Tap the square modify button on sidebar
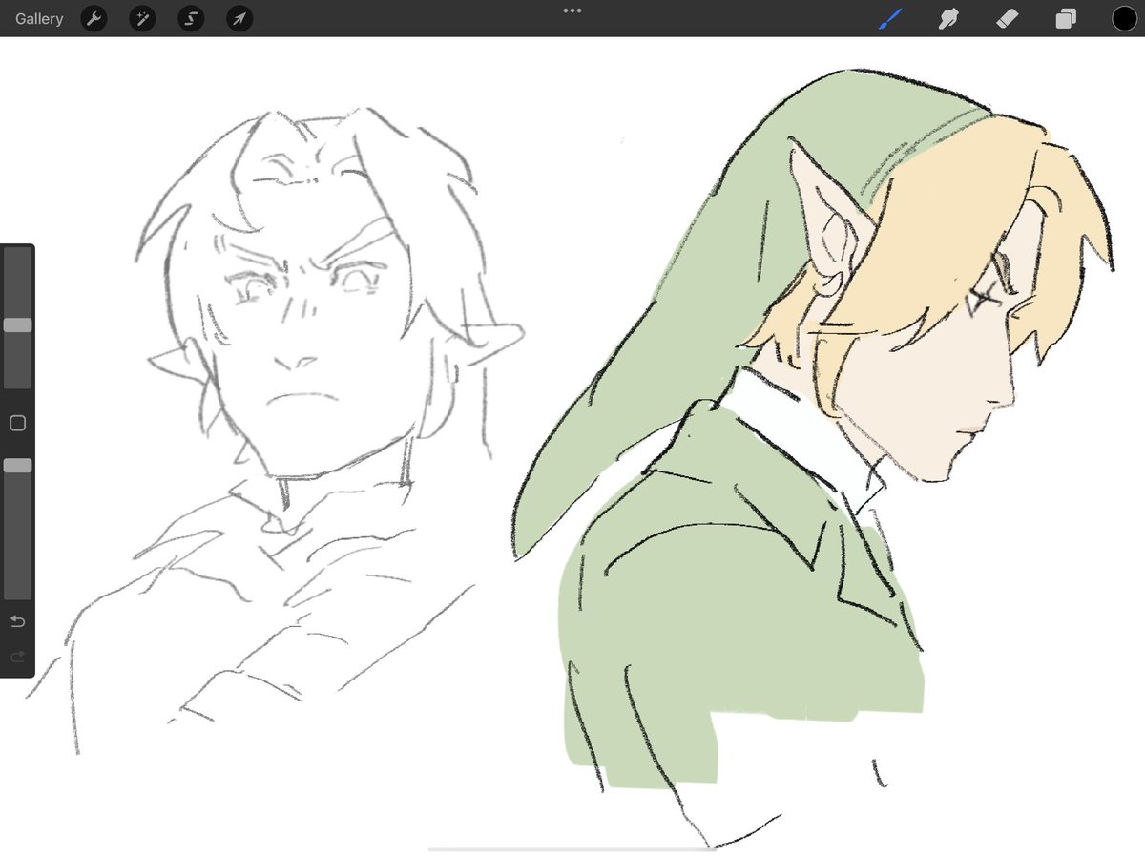 click(17, 423)
